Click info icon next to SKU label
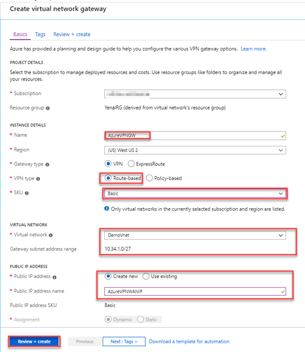Screen dimensions: 305x352 click(x=27, y=193)
